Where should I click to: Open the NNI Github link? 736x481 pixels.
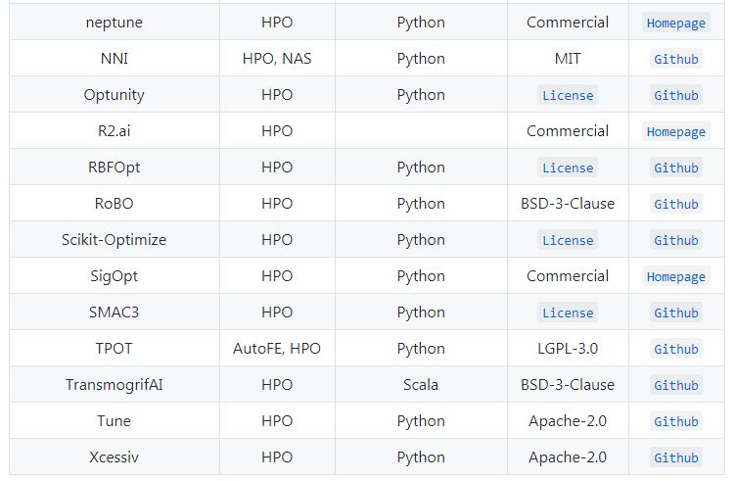(676, 59)
